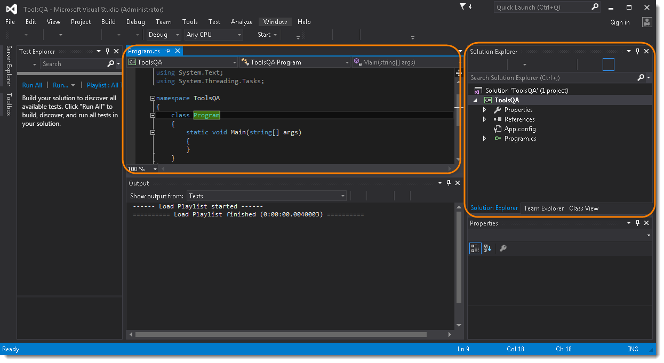
Task: Open the Run... dropdown in Test Explorer
Action: [73, 85]
